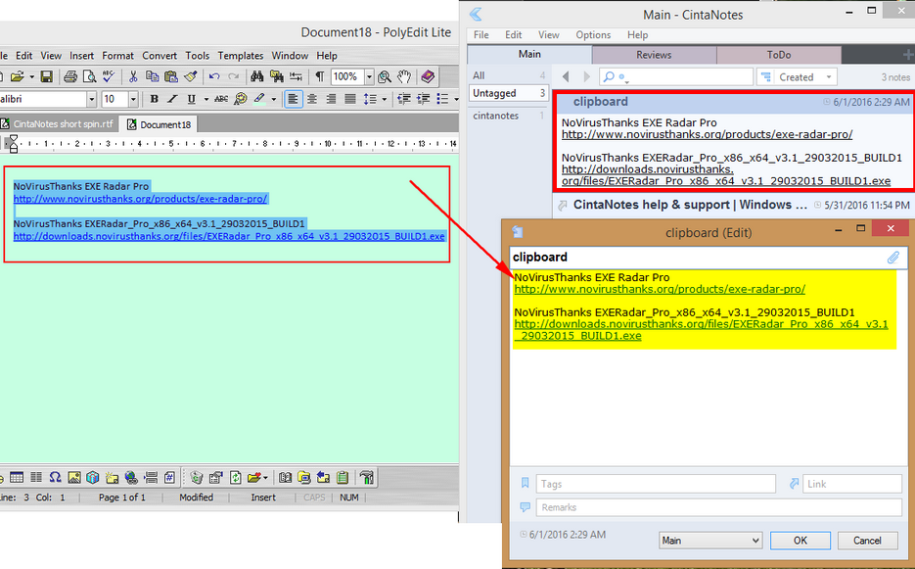This screenshot has height=569, width=915.
Task: Open the Main section dropdown in editor
Action: pos(710,541)
